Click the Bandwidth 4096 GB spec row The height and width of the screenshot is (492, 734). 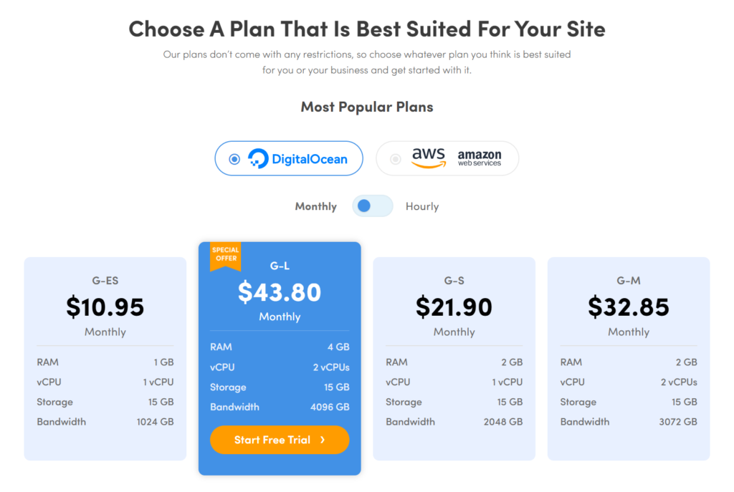(280, 407)
